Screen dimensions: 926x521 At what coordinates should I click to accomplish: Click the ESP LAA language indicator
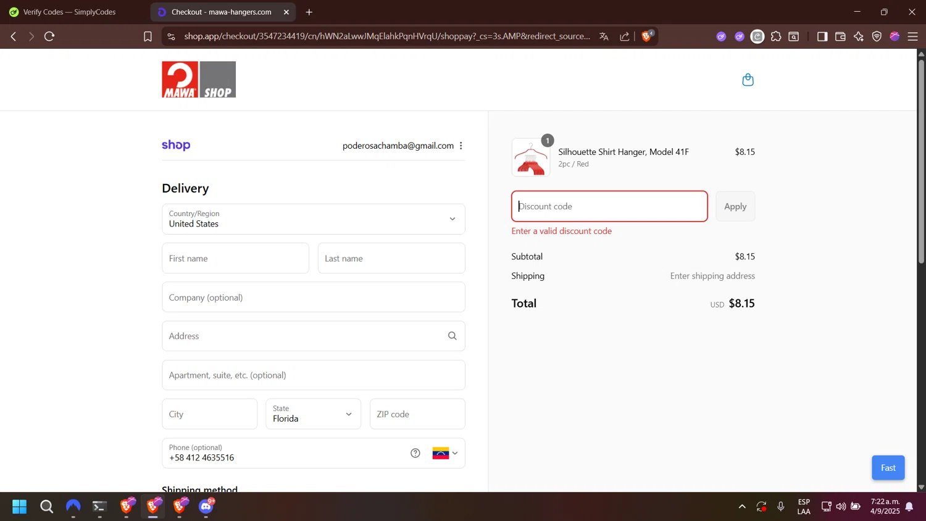click(x=804, y=507)
